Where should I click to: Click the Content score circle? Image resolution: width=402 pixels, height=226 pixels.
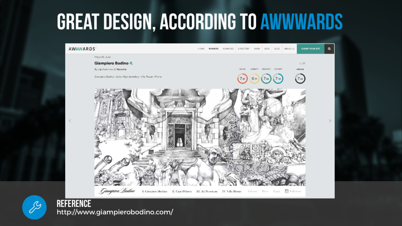[x=278, y=78]
